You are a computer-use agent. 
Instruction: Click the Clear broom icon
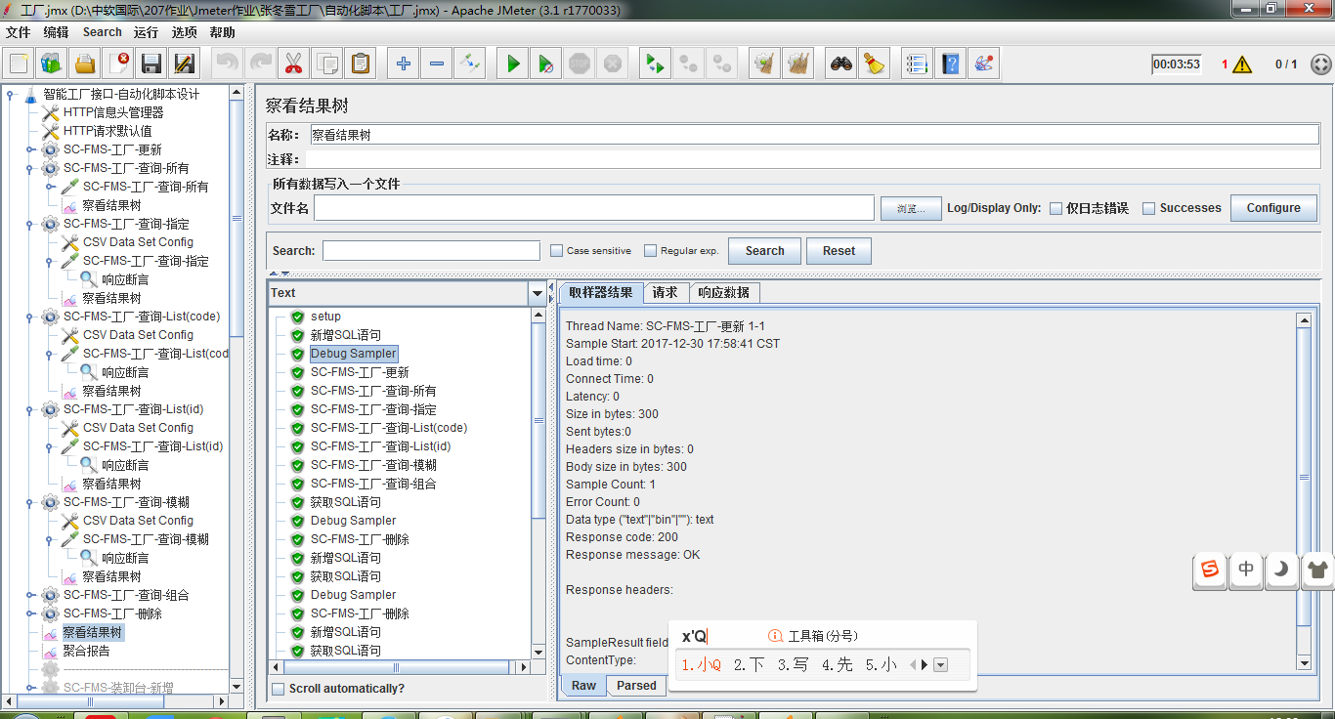tap(764, 64)
